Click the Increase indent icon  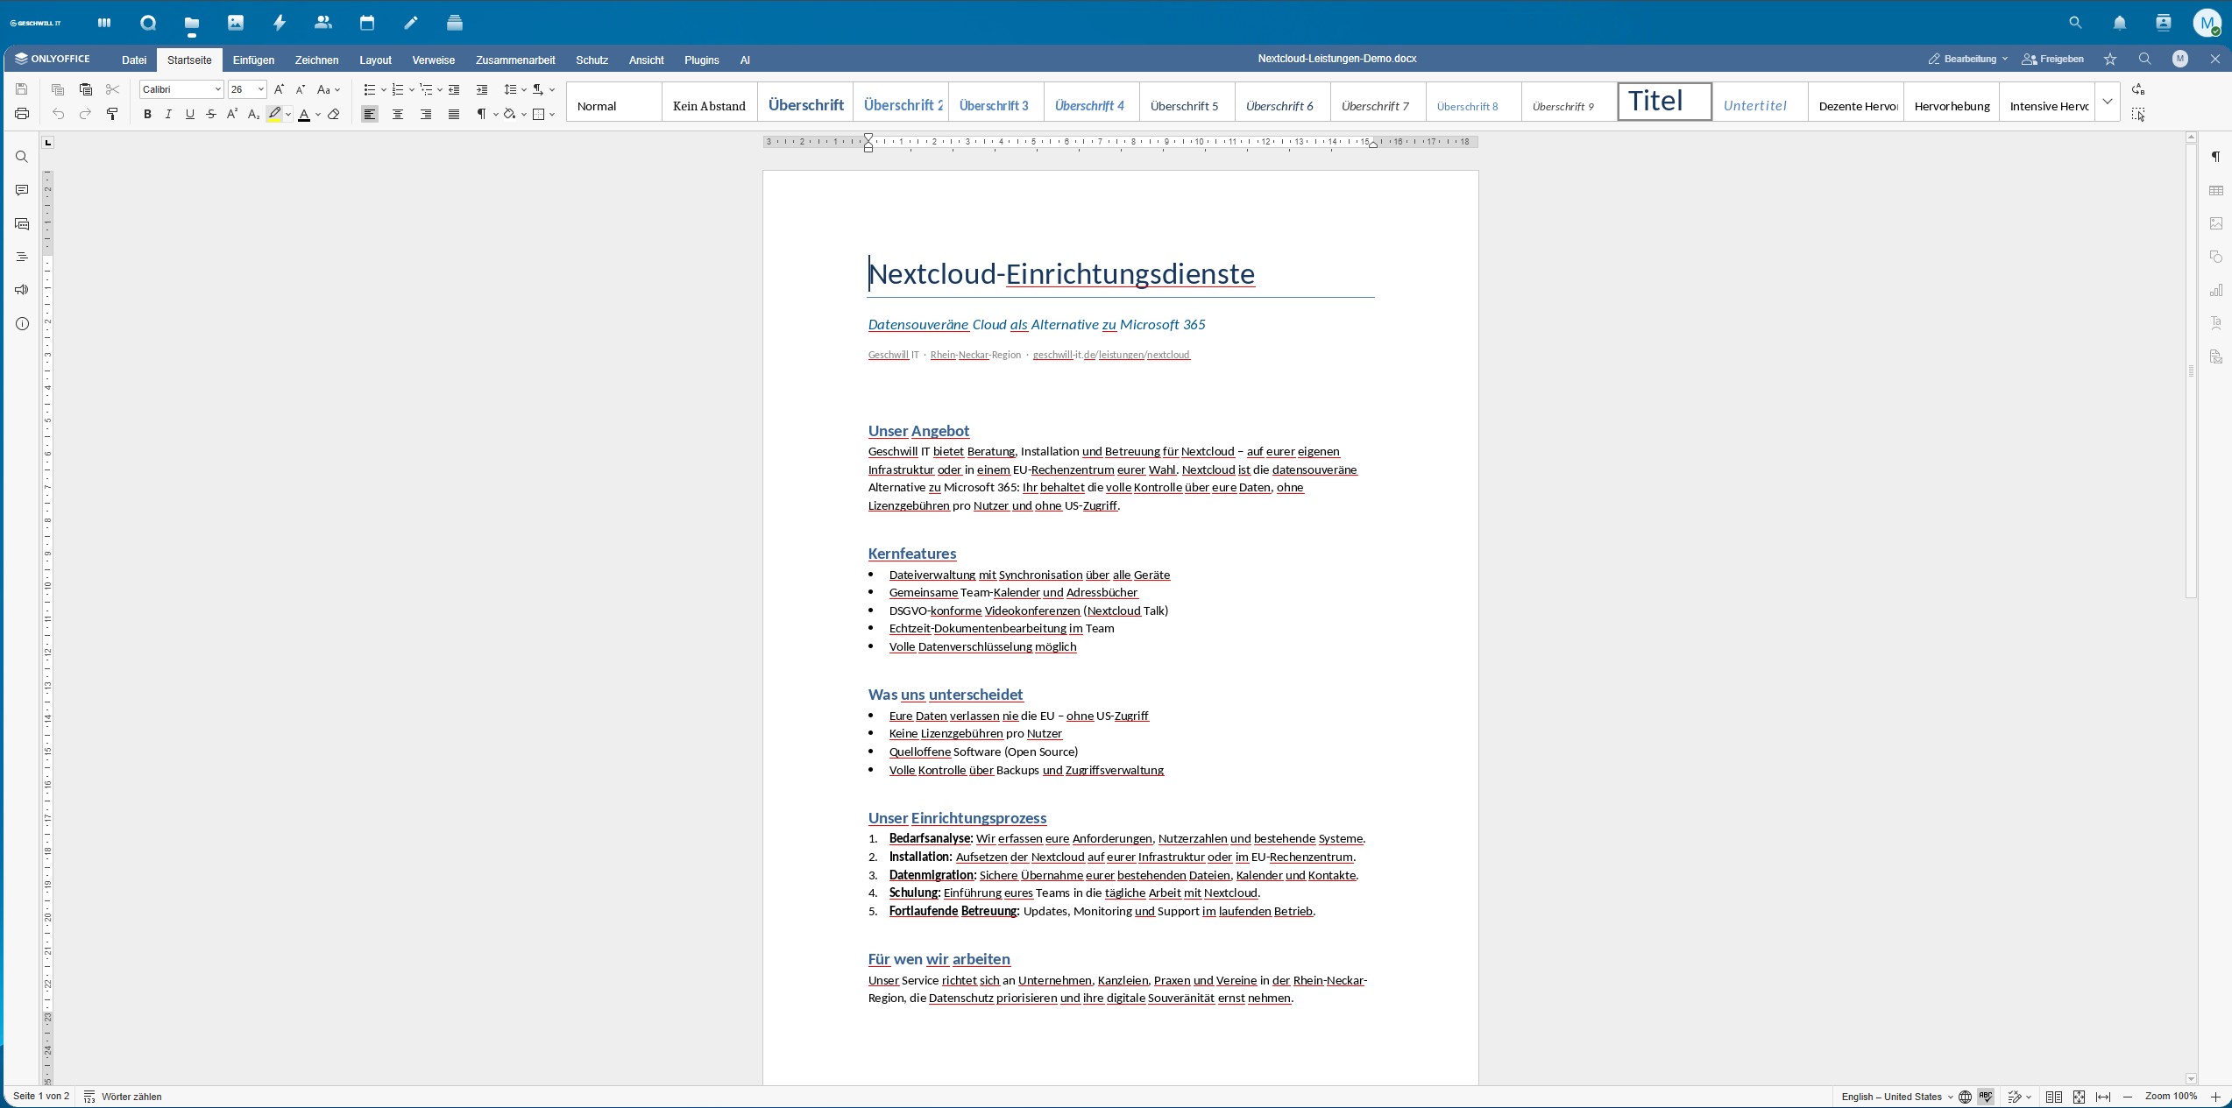(482, 89)
